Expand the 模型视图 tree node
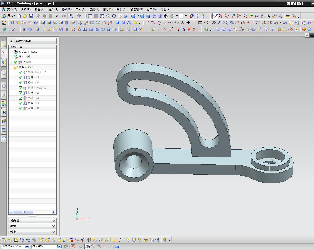Image resolution: width=314 pixels, height=250 pixels. [x=11, y=57]
